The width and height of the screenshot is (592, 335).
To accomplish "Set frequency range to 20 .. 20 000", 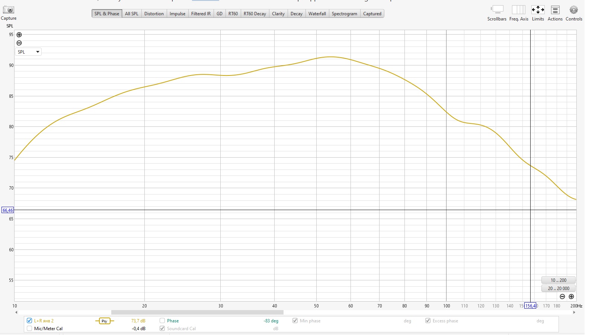I will (559, 288).
